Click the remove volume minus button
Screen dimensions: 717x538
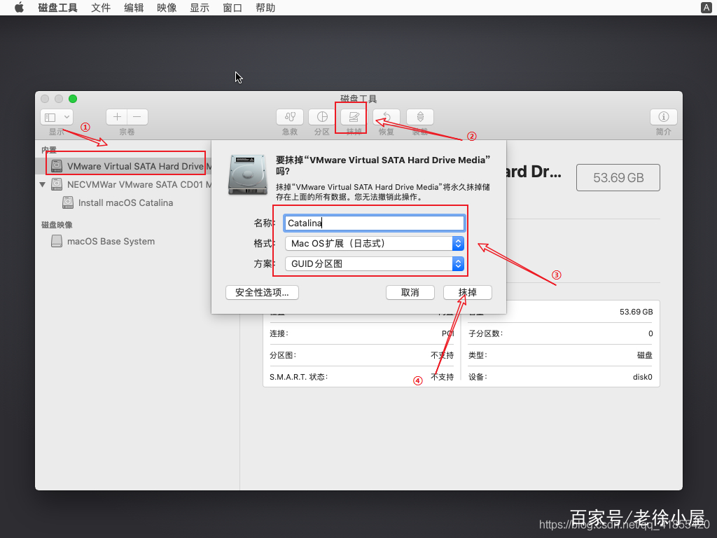pos(137,117)
